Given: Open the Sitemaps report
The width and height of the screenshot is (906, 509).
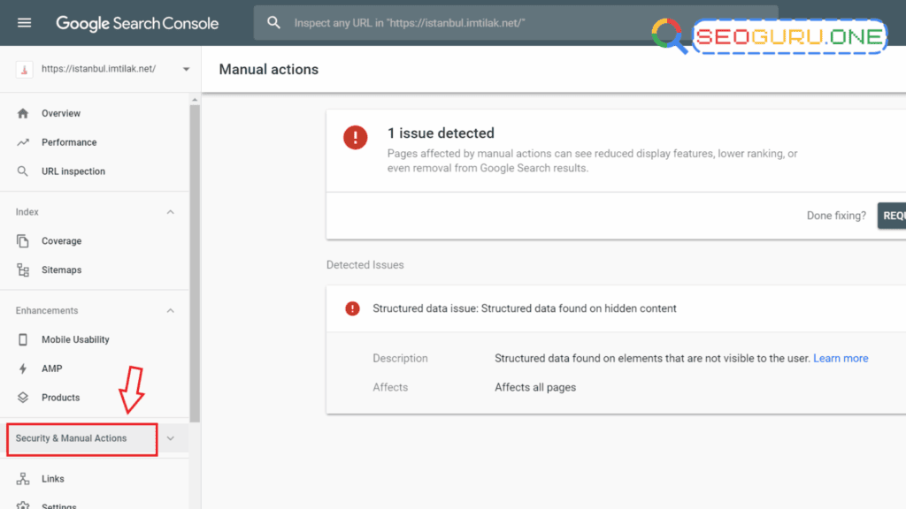Looking at the screenshot, I should click(61, 270).
